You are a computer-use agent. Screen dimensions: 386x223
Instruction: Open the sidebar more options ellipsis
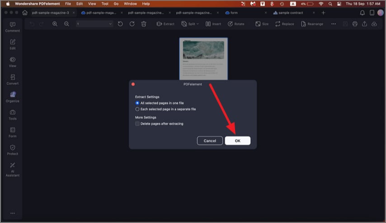coord(13,213)
